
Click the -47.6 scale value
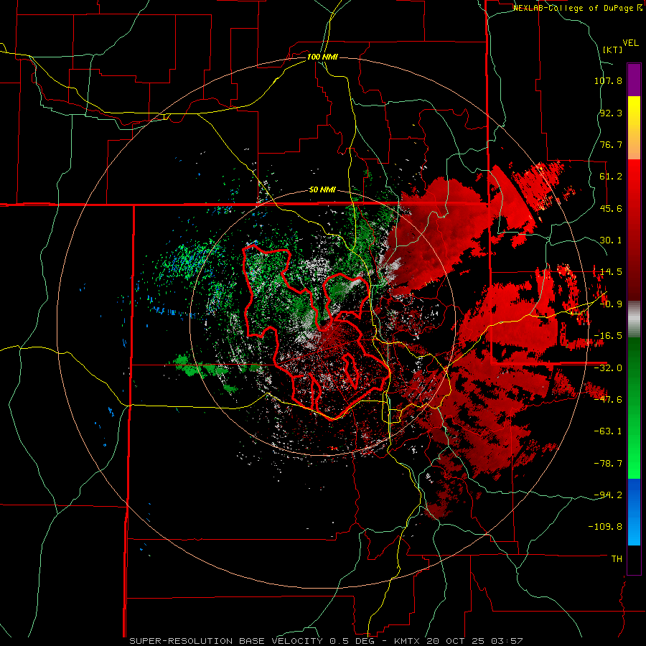[608, 400]
